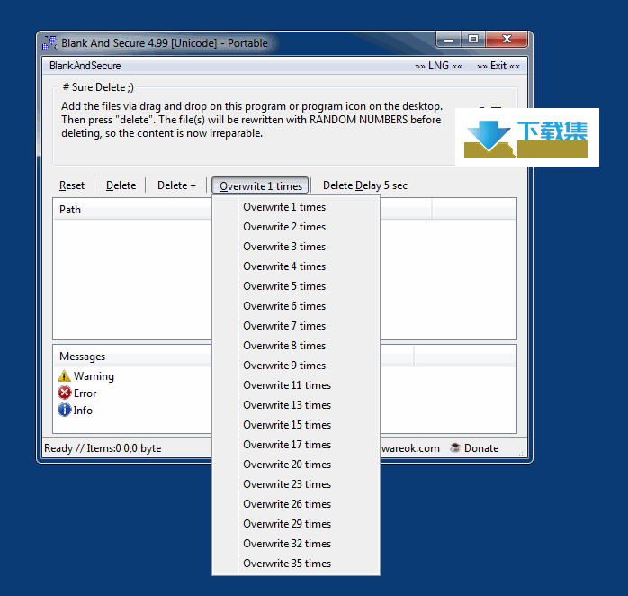Click the Delete button
The width and height of the screenshot is (628, 596).
[x=121, y=185]
